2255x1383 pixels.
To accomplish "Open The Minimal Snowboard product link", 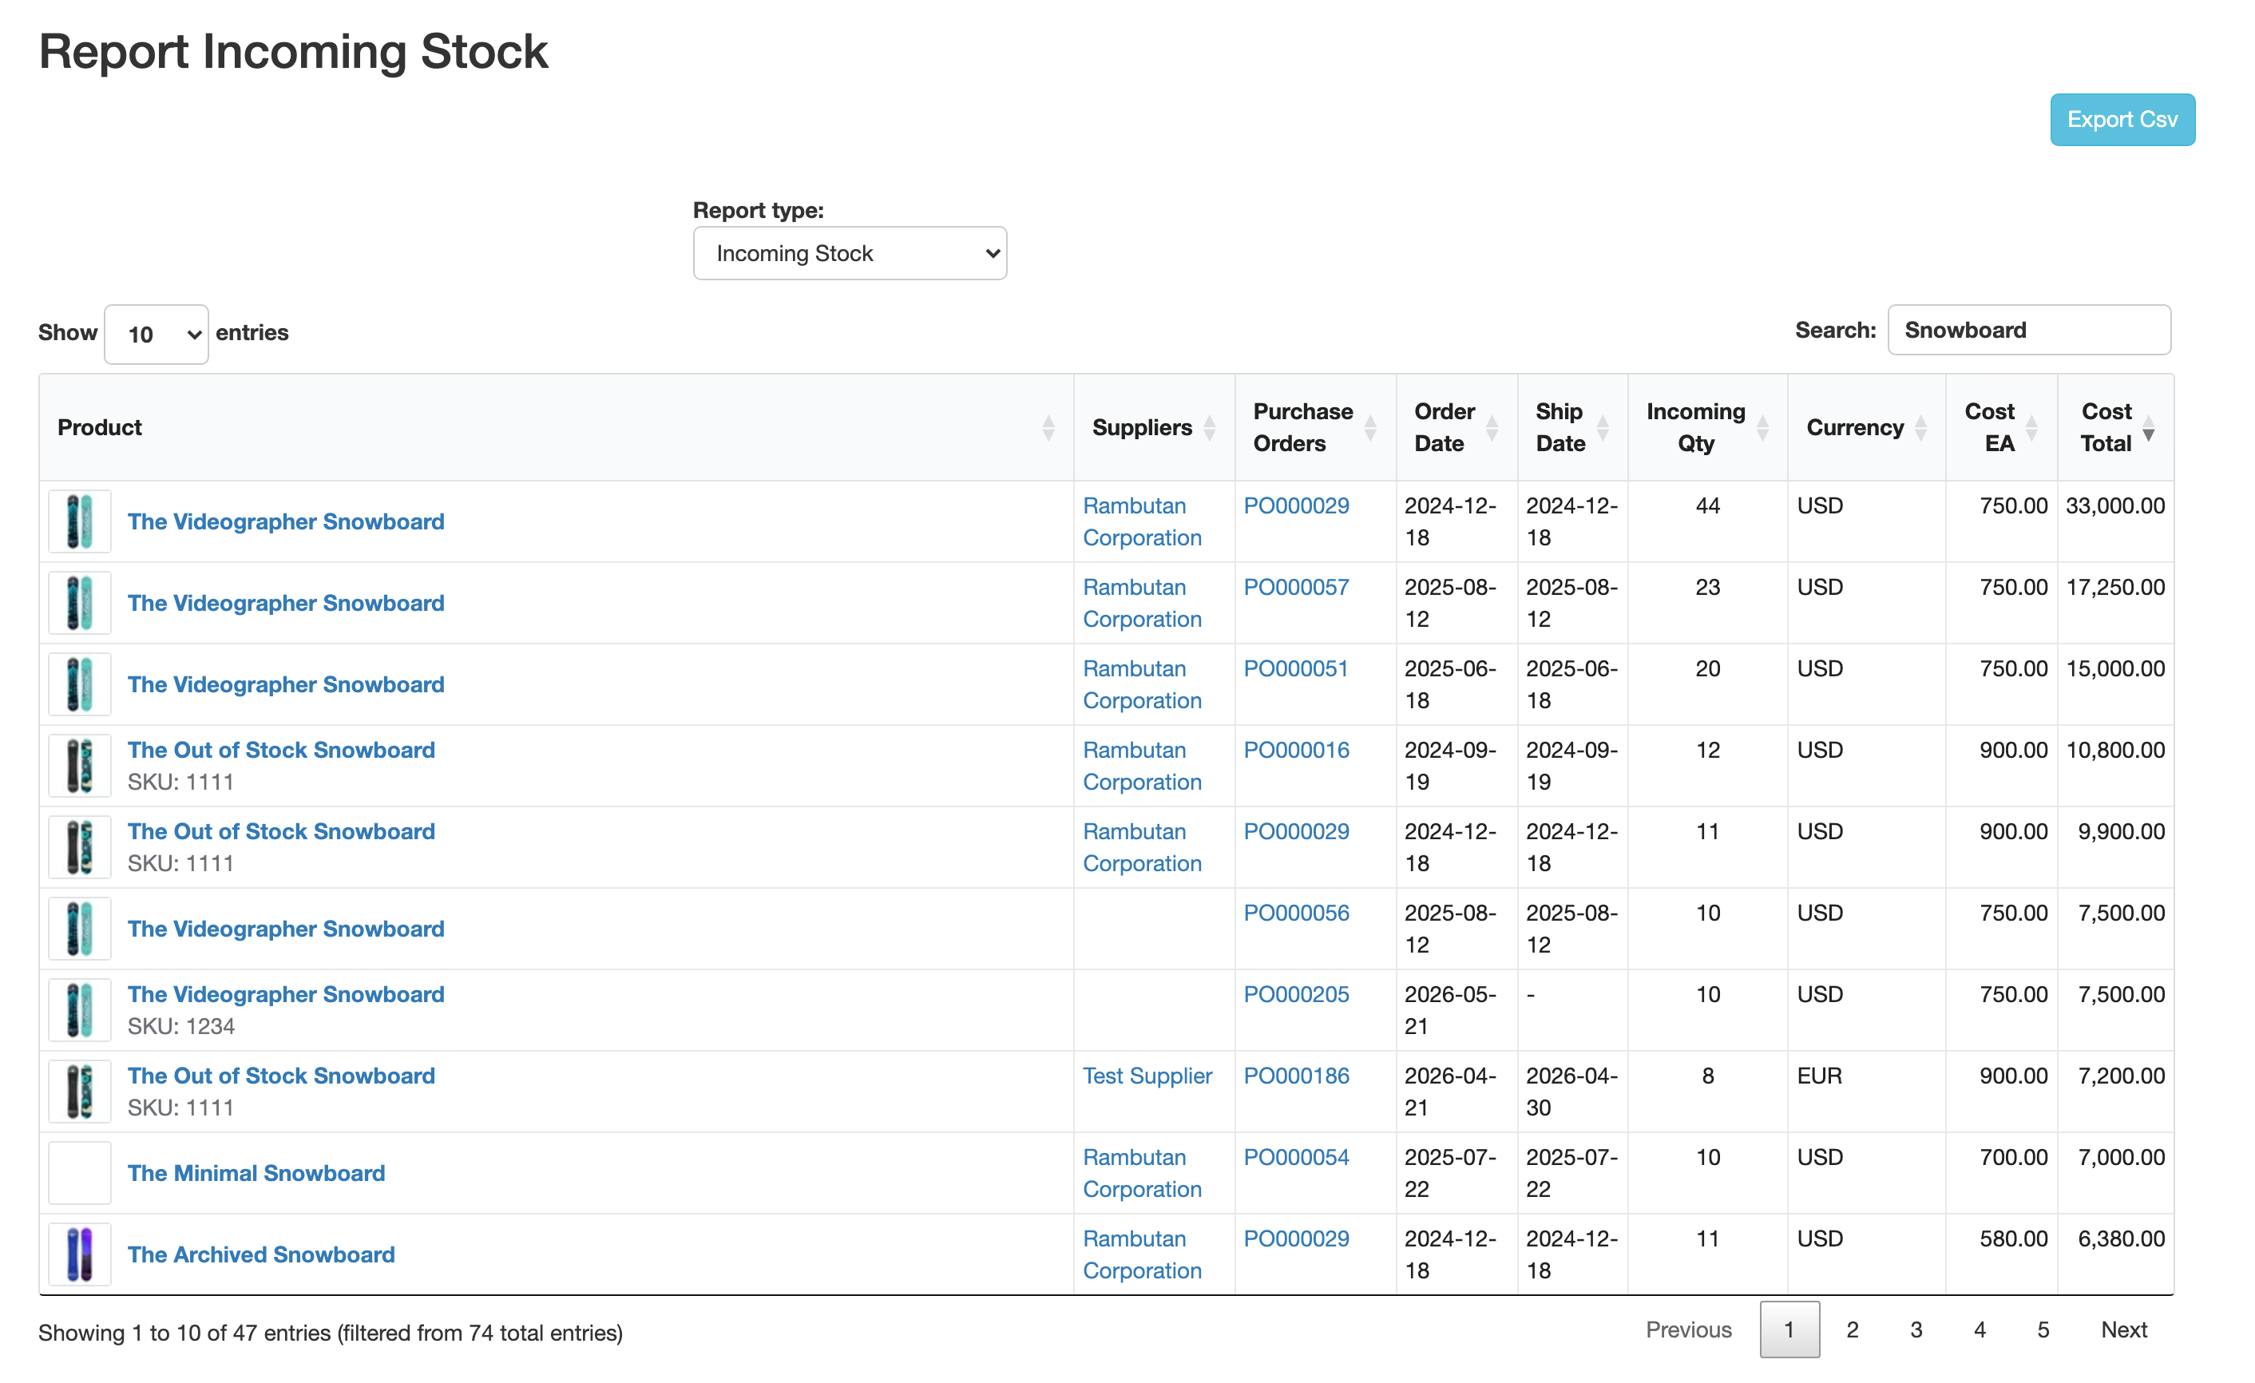I will click(x=256, y=1174).
